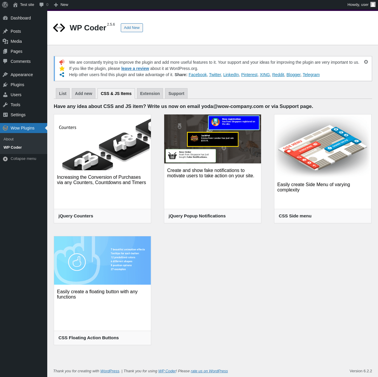378x377 pixels.
Task: Click the jQuery Counters title
Action: 76,216
